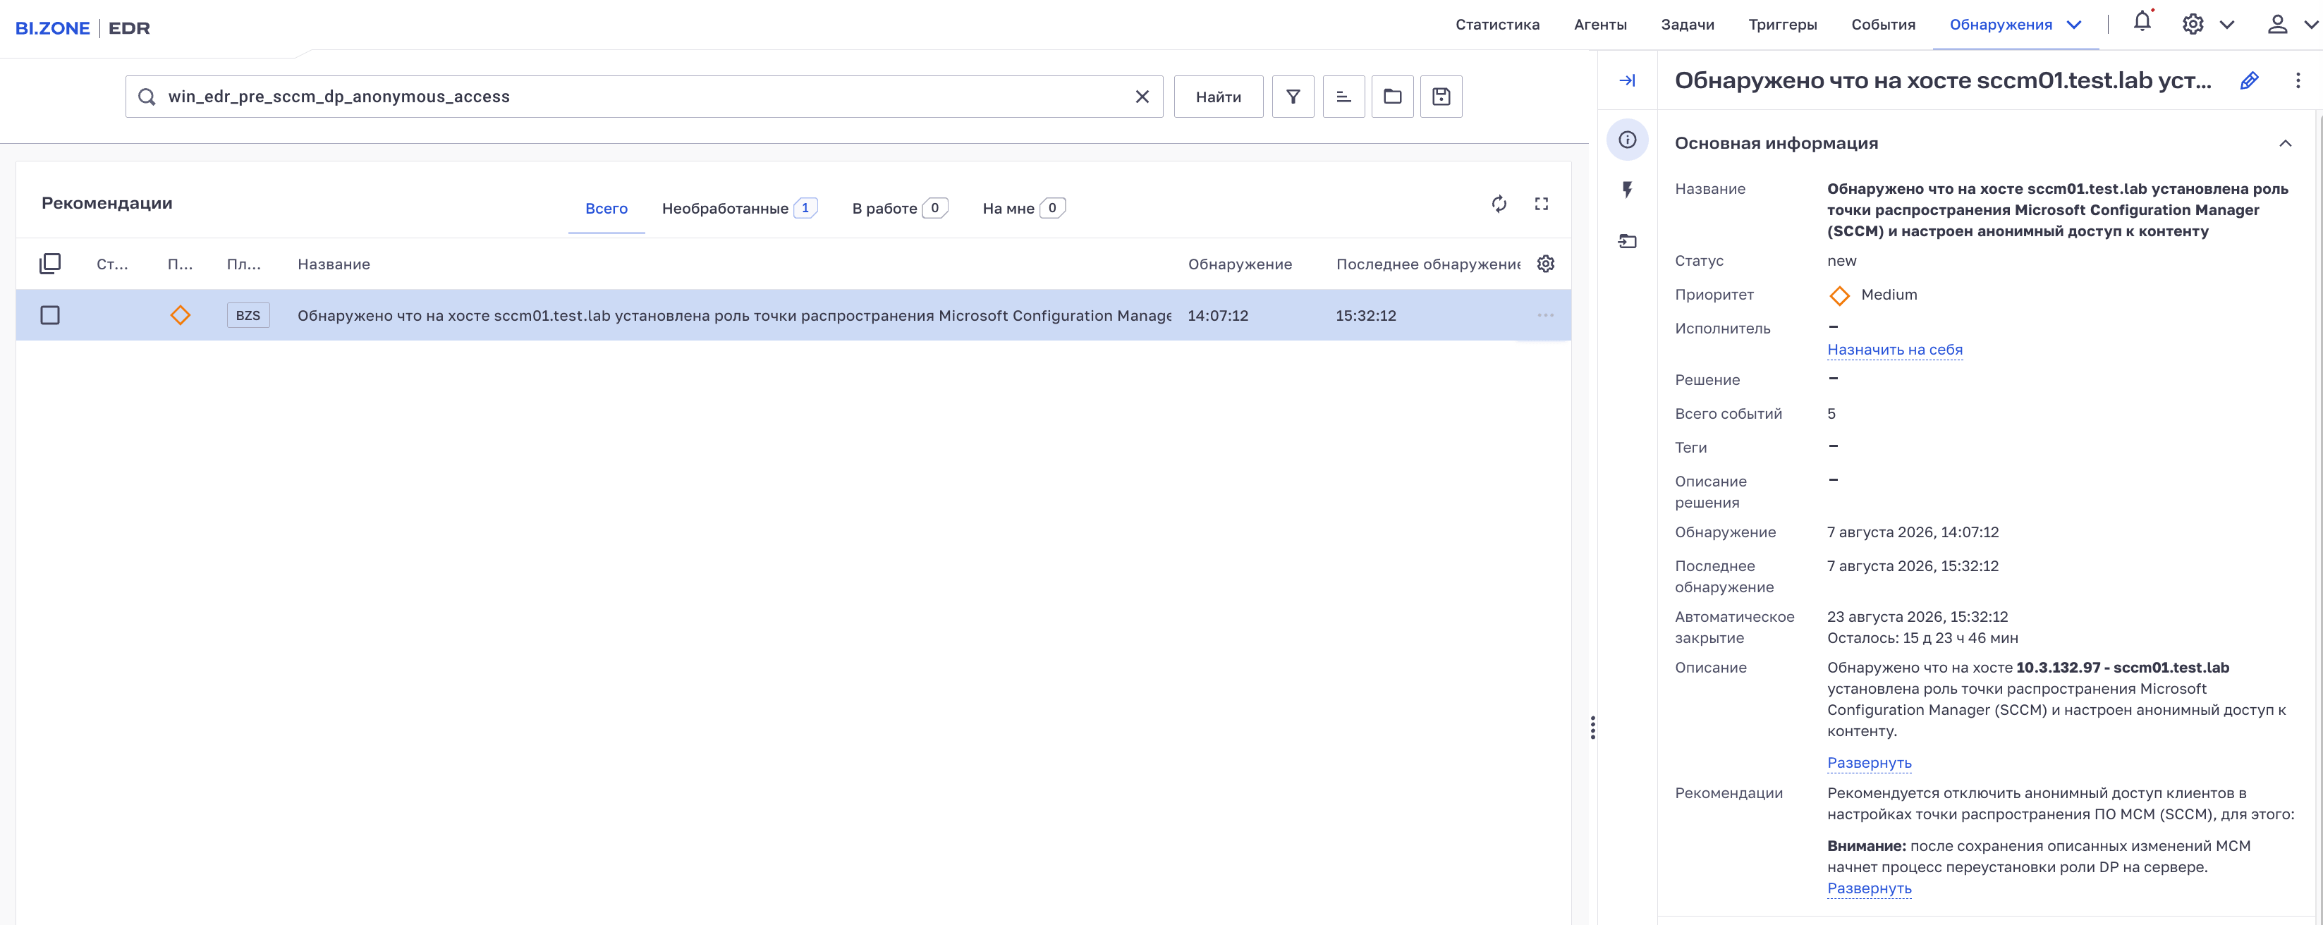The width and height of the screenshot is (2323, 925).
Task: Focus the search query input field
Action: click(644, 97)
